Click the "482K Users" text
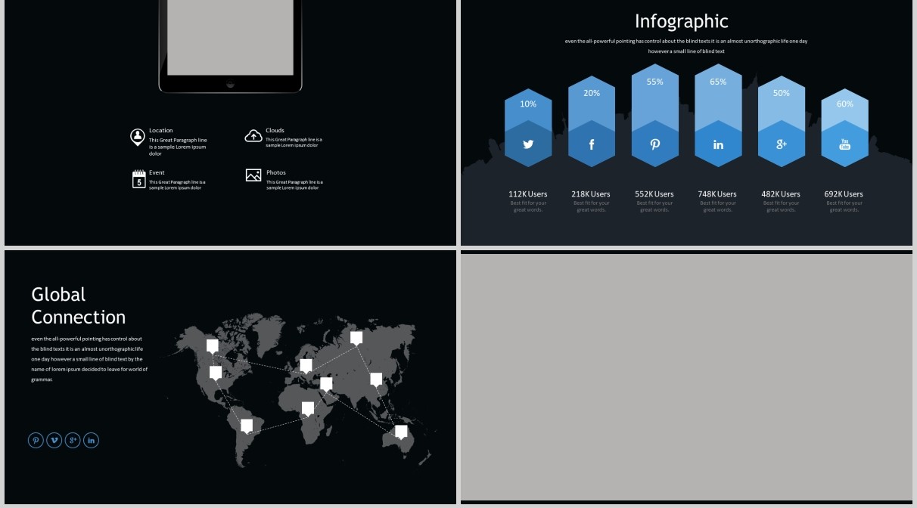The width and height of the screenshot is (917, 508). click(x=781, y=194)
